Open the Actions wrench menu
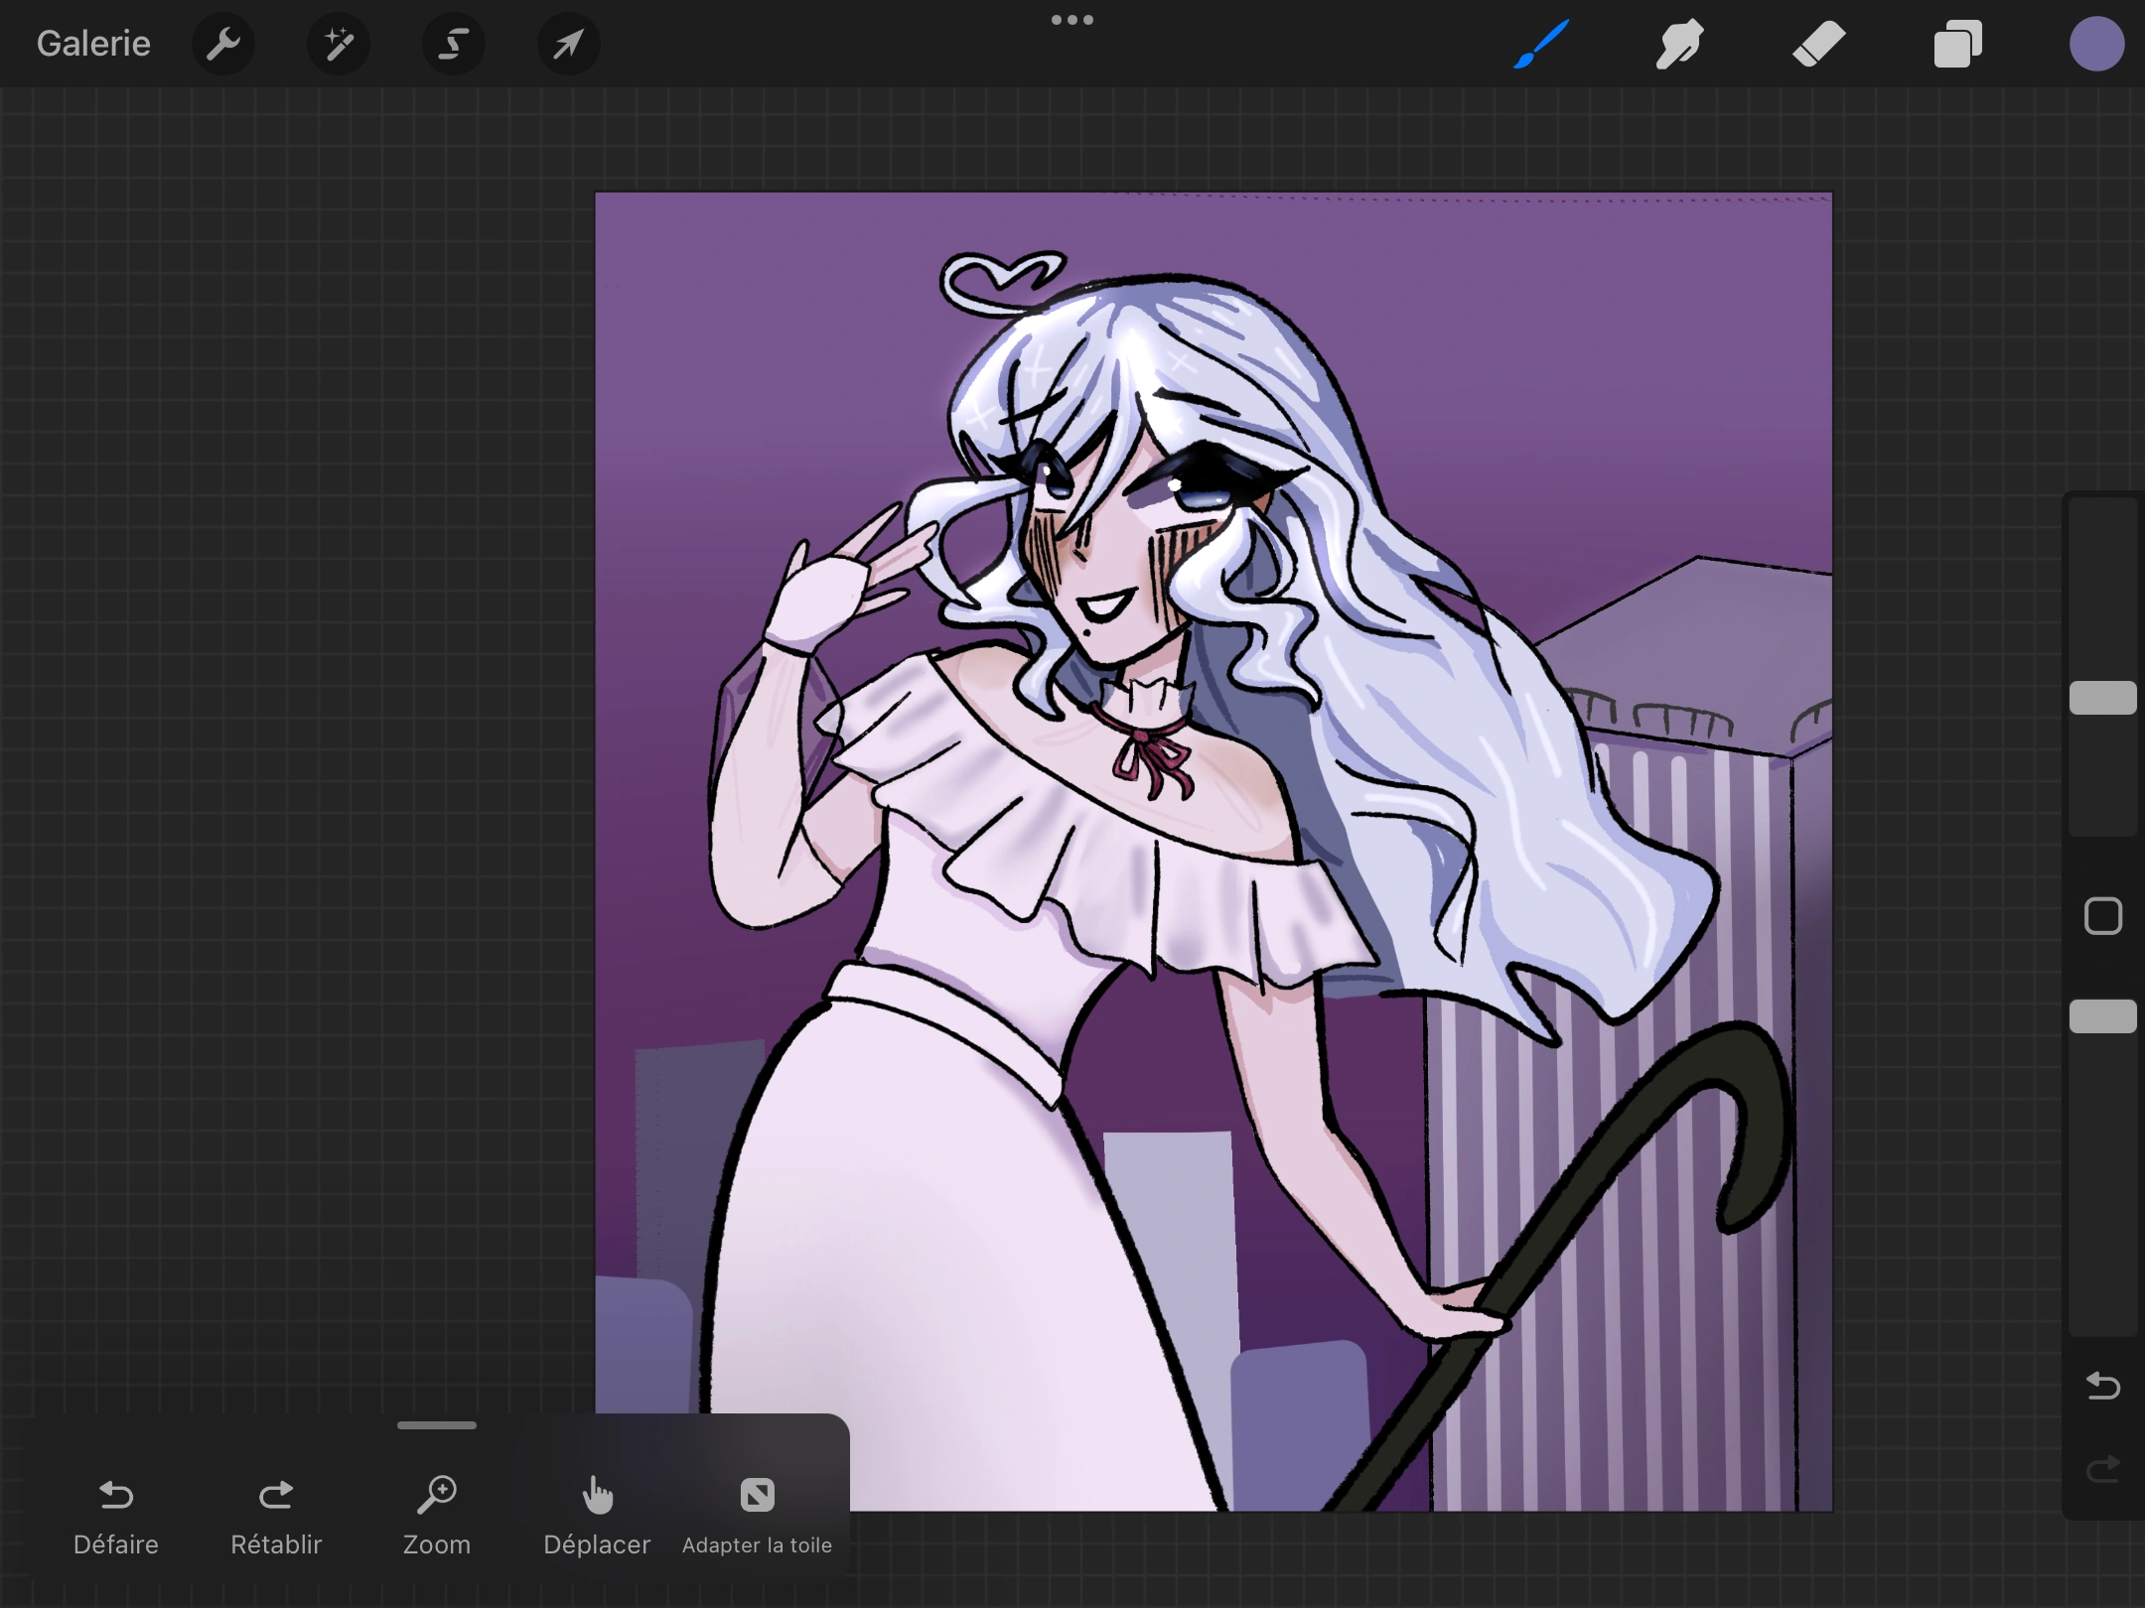Viewport: 2145px width, 1608px height. tap(223, 44)
